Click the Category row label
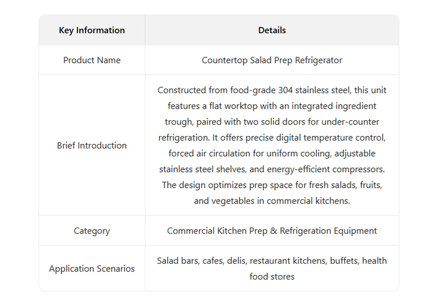The height and width of the screenshot is (307, 439). pos(92,231)
